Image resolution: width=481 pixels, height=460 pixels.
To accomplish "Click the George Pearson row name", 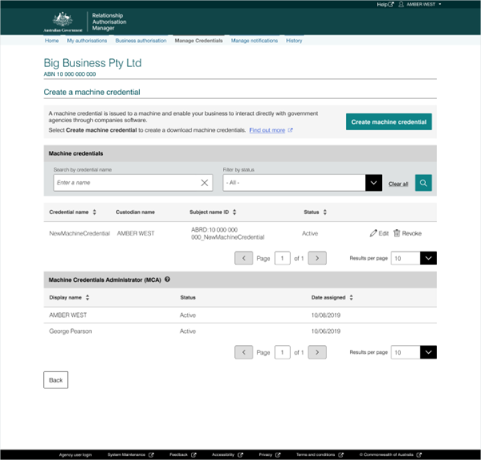I will click(x=70, y=331).
